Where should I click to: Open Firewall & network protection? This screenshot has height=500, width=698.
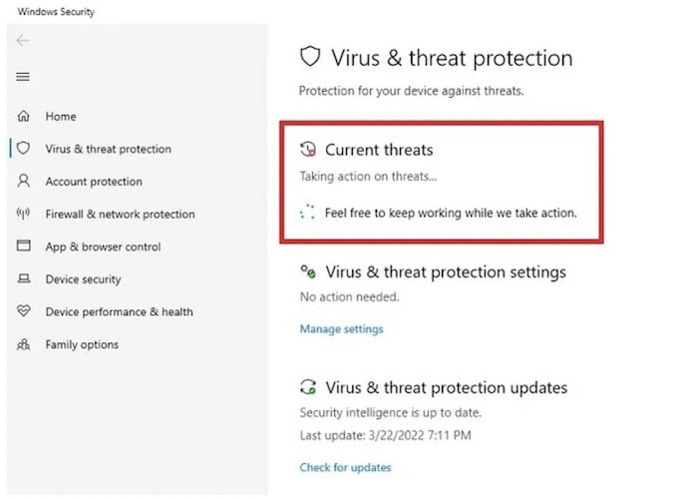pos(120,214)
